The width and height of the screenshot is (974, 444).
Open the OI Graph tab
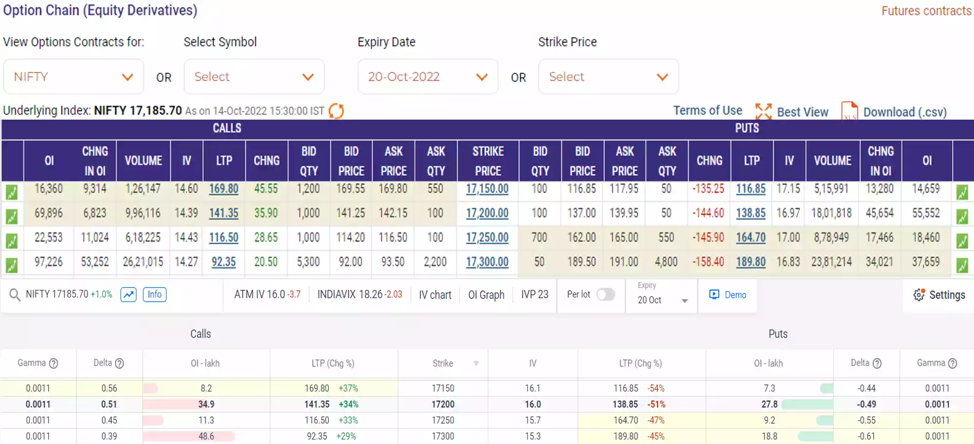click(486, 295)
